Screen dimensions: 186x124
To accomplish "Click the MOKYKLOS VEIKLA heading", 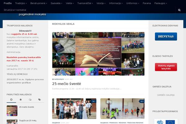I will (63, 24).
